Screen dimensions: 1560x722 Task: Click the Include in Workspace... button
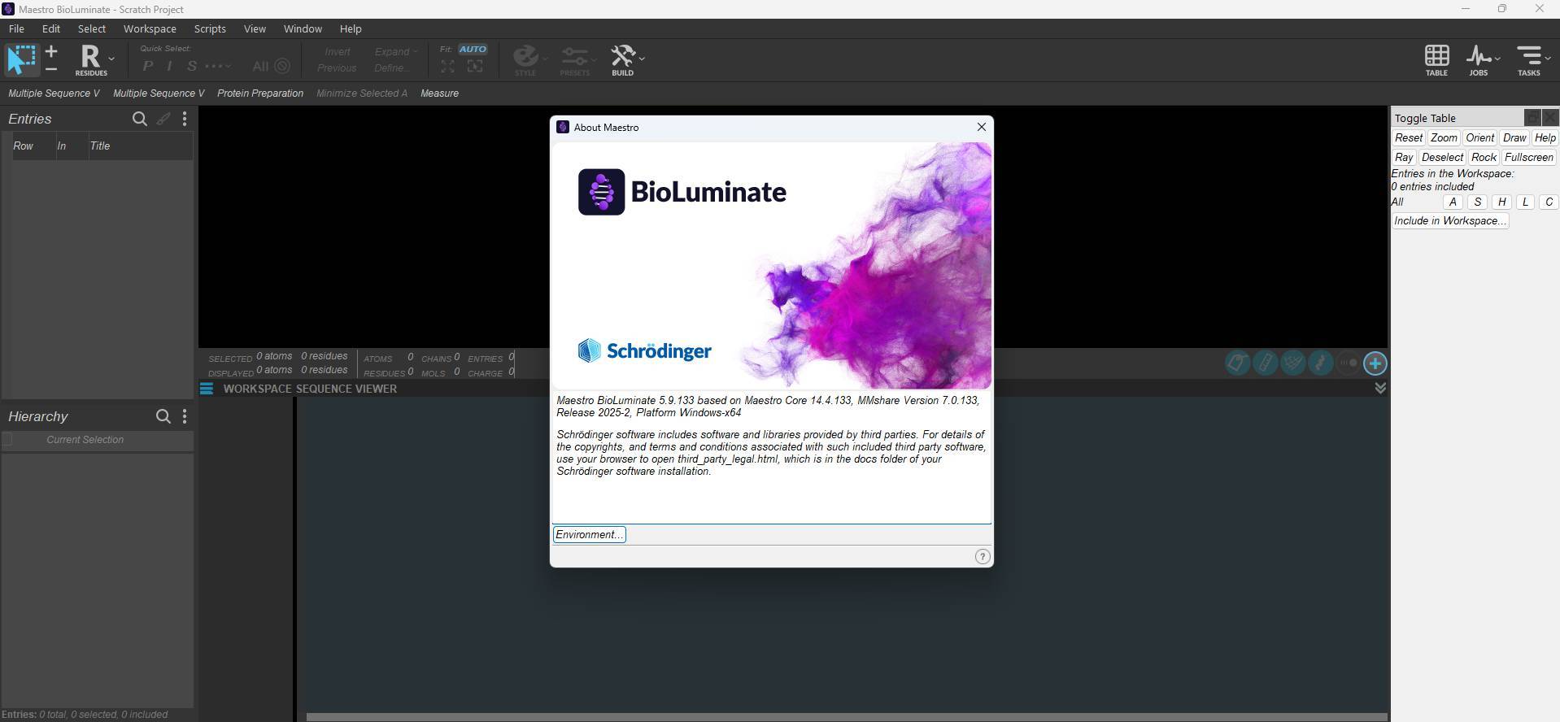1449,221
